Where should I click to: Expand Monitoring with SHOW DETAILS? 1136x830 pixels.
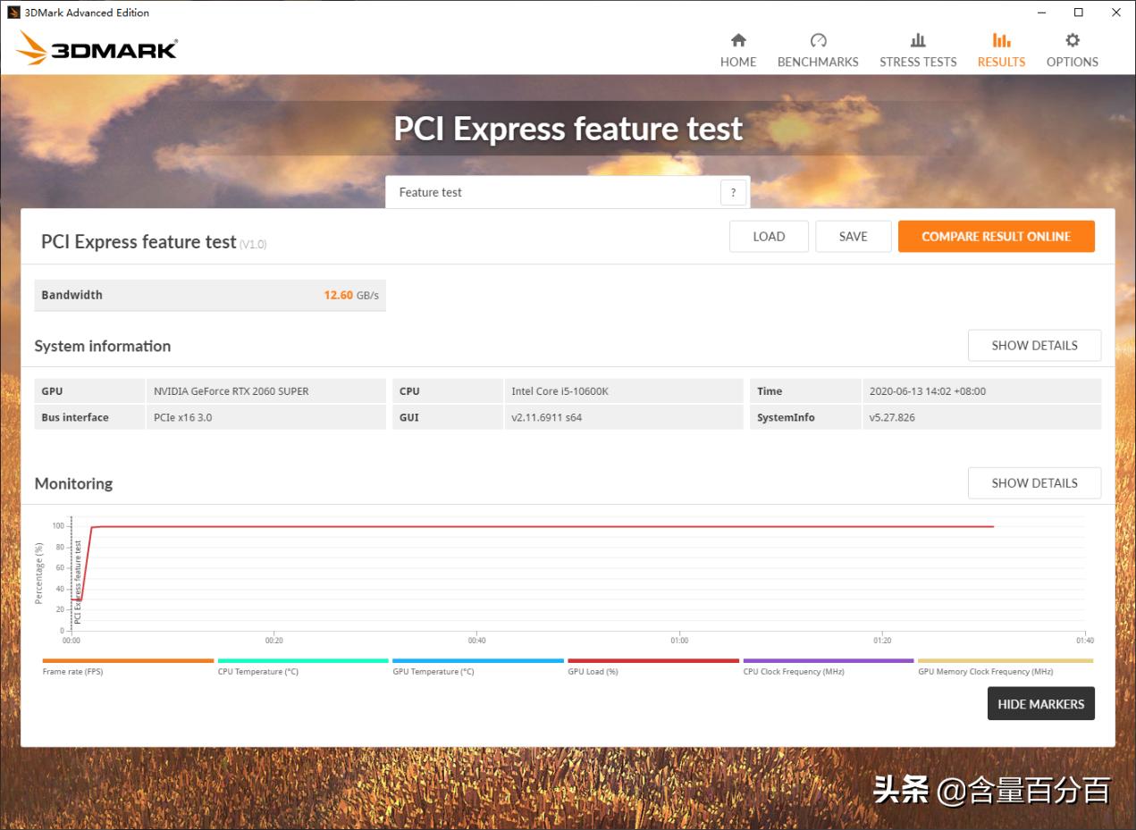1034,482
